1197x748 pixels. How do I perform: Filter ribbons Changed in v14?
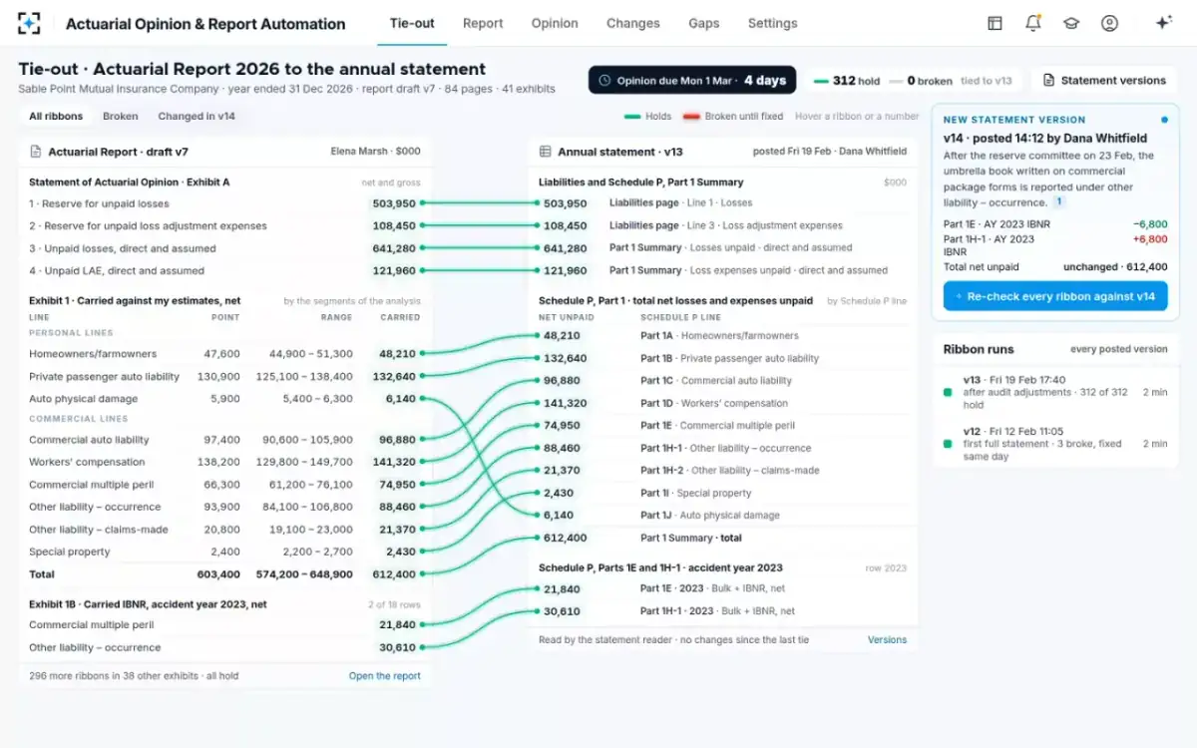click(197, 116)
